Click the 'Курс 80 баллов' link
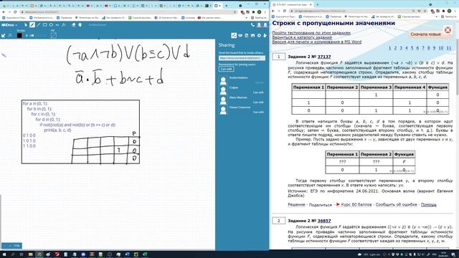The height and width of the screenshot is (258, 459). 356,204
